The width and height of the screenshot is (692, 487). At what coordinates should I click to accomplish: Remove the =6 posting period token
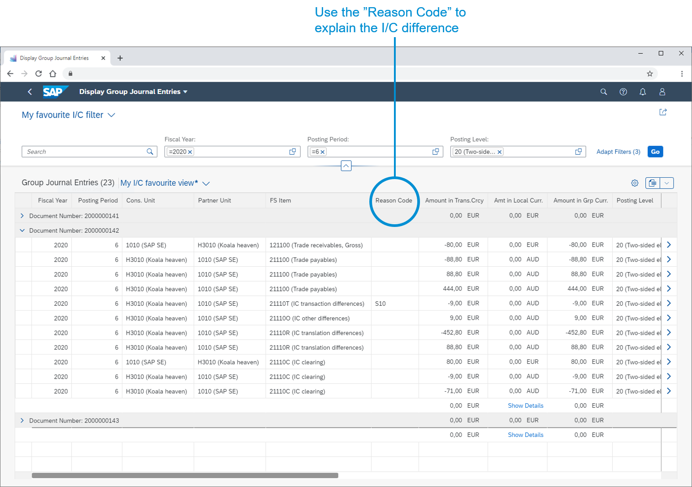pyautogui.click(x=322, y=152)
